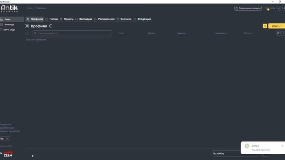Click the Команда group icon
This screenshot has height=160, width=285.
2,24
